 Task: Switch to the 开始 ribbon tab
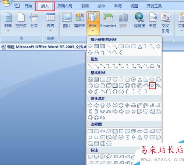tap(28, 6)
